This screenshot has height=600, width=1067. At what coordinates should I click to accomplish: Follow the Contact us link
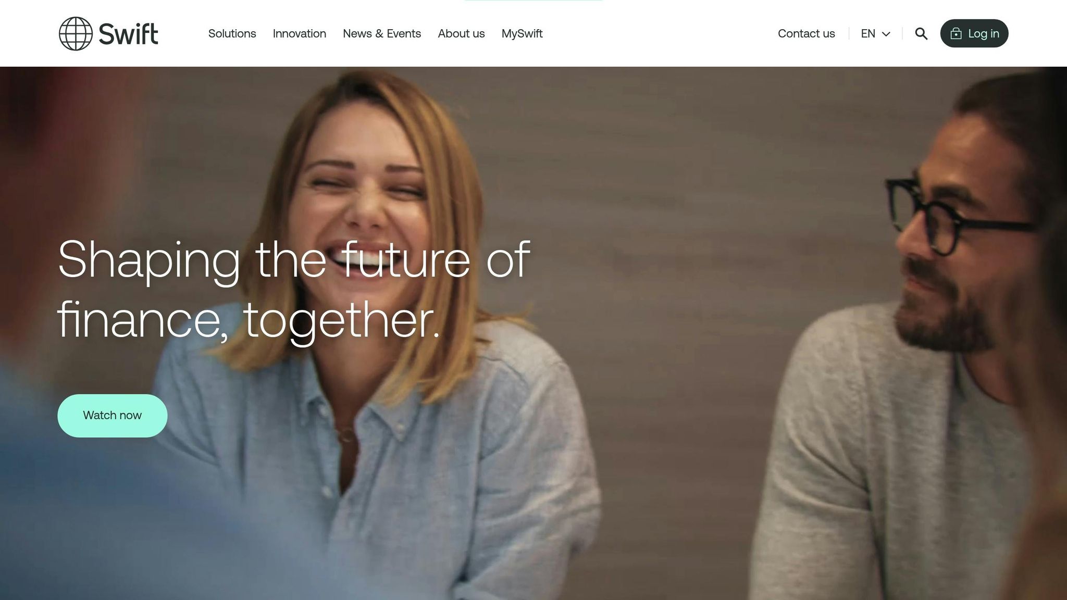806,33
